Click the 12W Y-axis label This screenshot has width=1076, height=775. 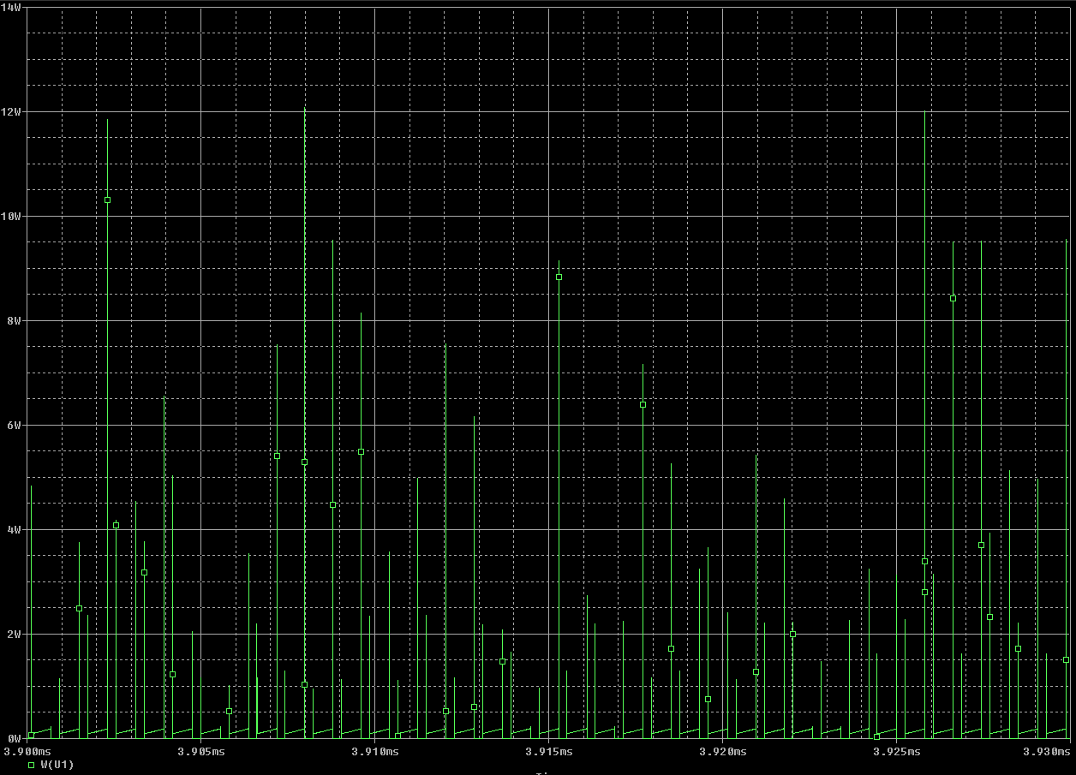coord(11,111)
